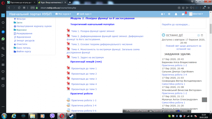This screenshot has height=119, width=212.
Task: Open Opera sidebar history clock
Action: point(3,86)
